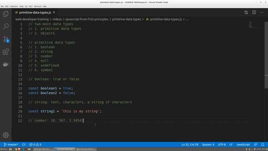Screen dimensions: 268x151
Task: Open the File menu
Action: (2, 6)
